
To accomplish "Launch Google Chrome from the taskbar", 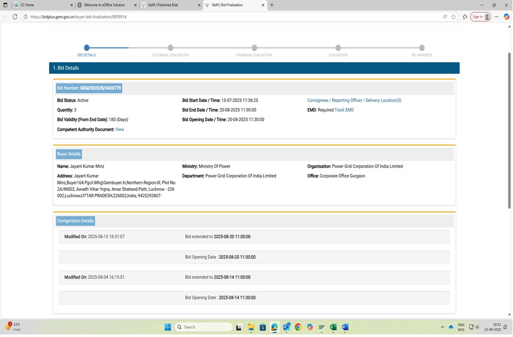I will (298, 327).
